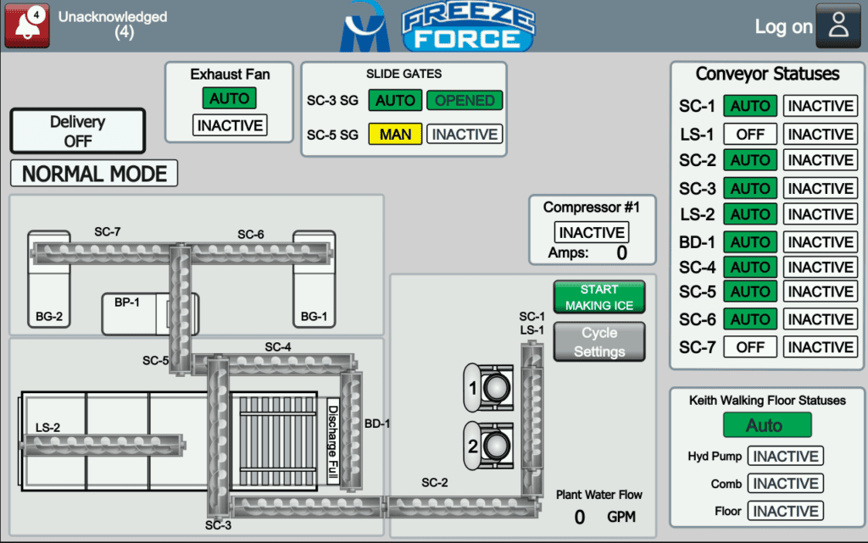Select ice maker unit 2 icon
Screen dimensions: 868x543
coord(489,446)
